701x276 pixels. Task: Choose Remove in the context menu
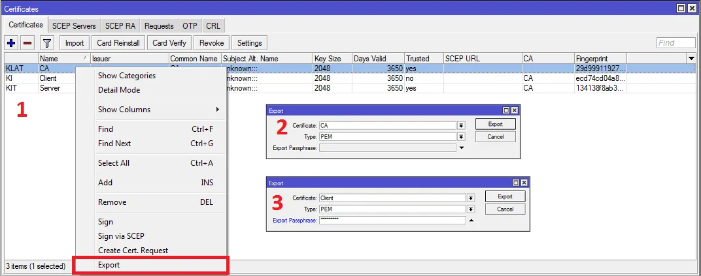[152, 202]
